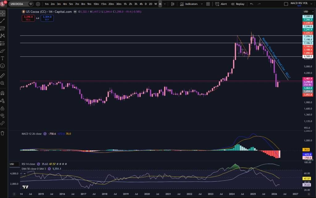Select the patterns drawing tool

coord(2,36)
